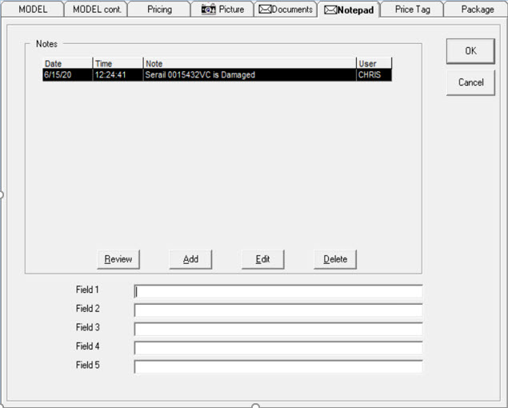Click into the Field 2 input

278,310
